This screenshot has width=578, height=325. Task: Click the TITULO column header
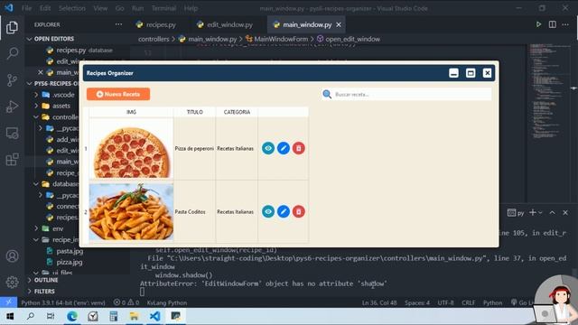pos(195,112)
